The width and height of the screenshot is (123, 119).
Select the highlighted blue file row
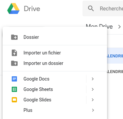[115, 56]
